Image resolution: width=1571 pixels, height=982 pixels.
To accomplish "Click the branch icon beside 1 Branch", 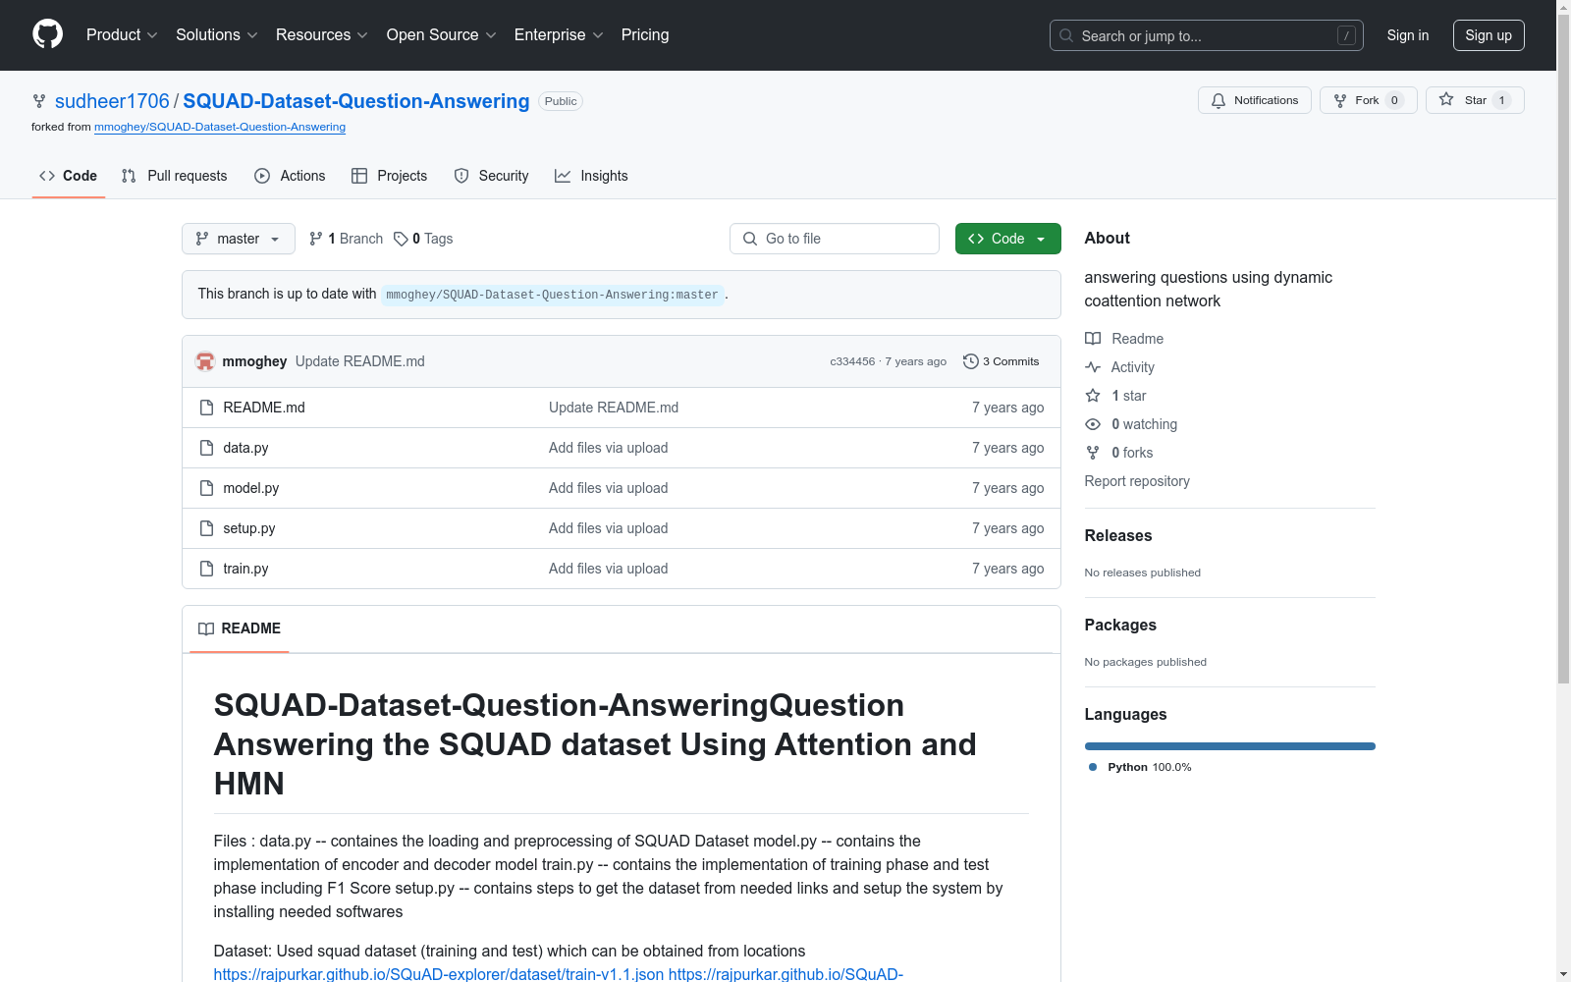I will [x=316, y=239].
